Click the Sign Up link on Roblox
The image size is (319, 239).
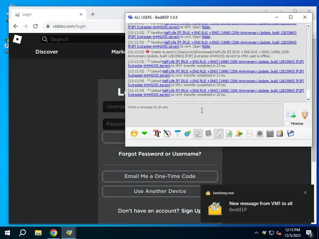[191, 211]
